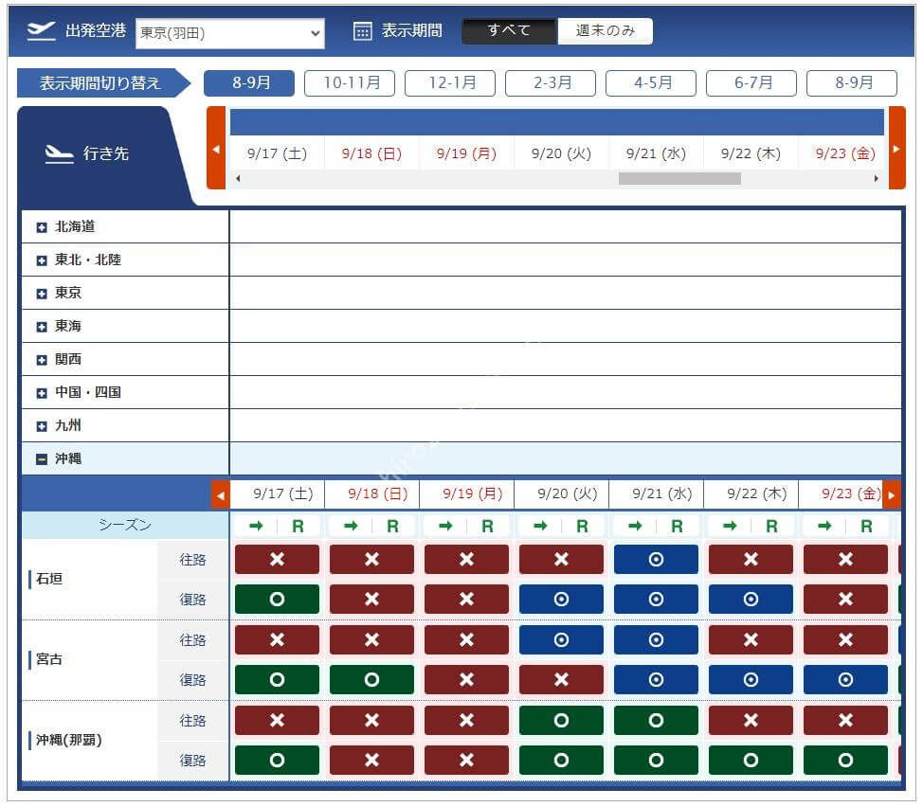This screenshot has height=807, width=923.
Task: Switch to the 10-11月 period tab
Action: pyautogui.click(x=350, y=83)
